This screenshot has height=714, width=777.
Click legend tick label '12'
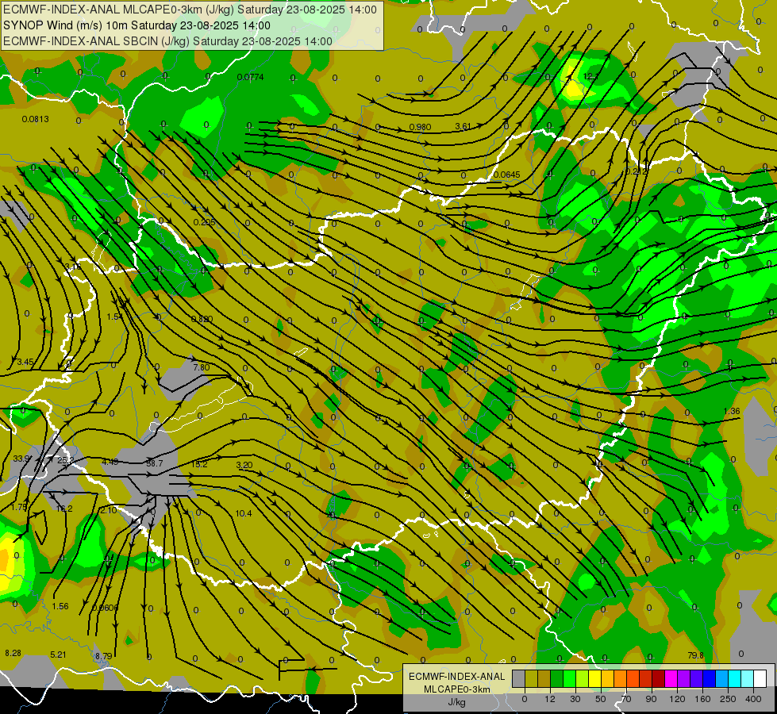(x=550, y=699)
